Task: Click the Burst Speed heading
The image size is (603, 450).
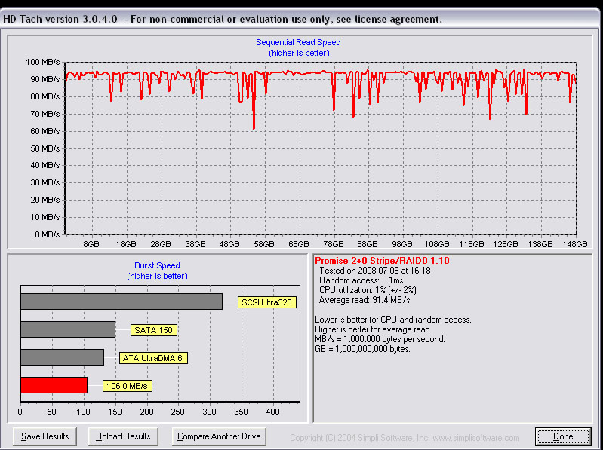Action: [x=157, y=265]
